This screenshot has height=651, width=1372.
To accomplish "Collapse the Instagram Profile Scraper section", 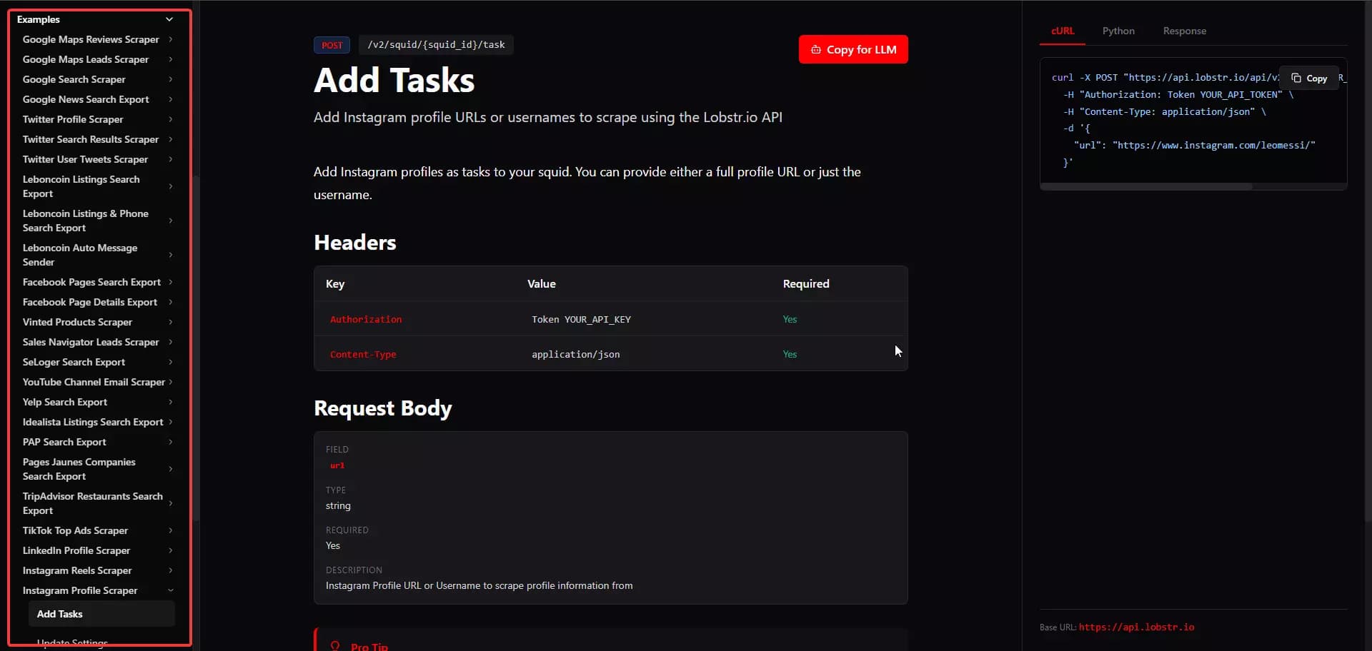I will click(170, 590).
